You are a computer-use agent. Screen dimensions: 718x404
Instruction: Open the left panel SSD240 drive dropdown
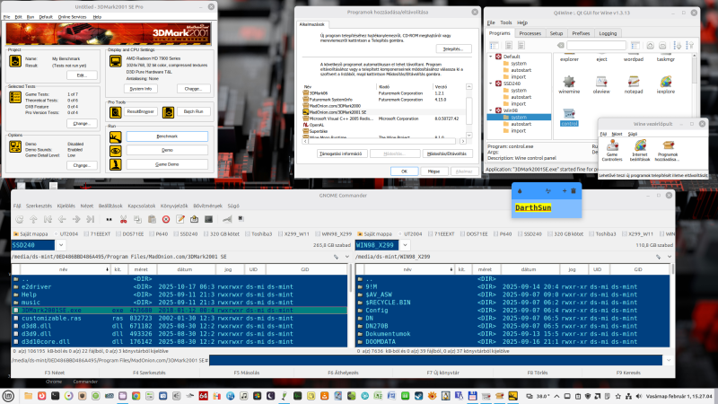click(x=60, y=245)
